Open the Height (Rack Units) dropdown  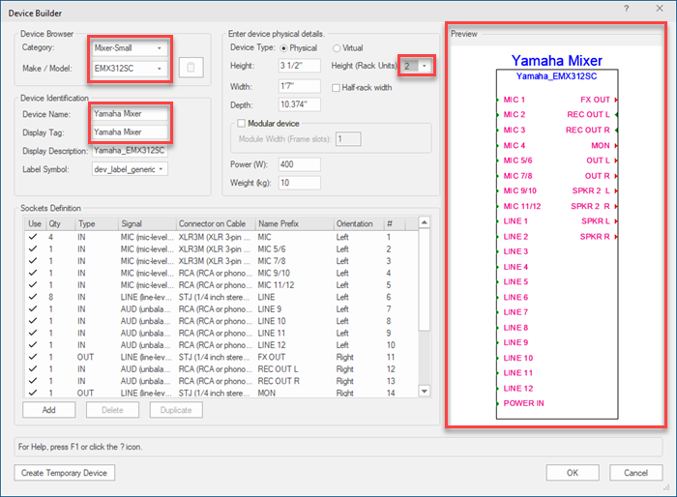416,66
